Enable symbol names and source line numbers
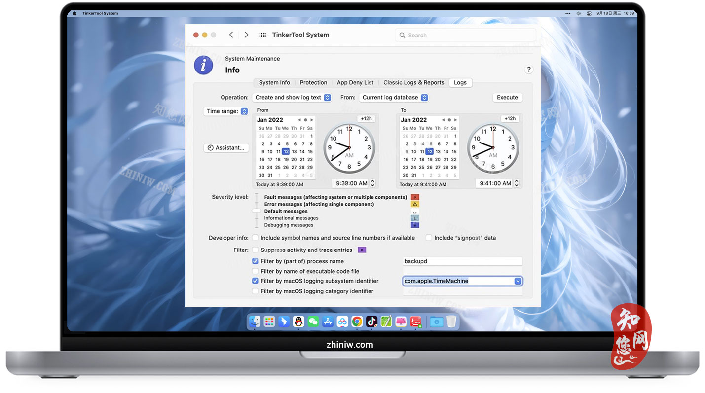The width and height of the screenshot is (705, 393). (255, 238)
